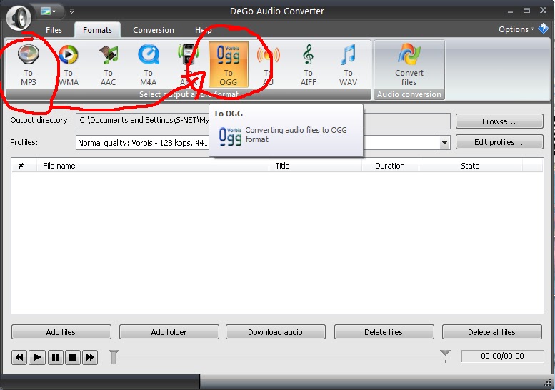This screenshot has height=390, width=555.
Task: Rewind with the previous track button
Action: [x=19, y=357]
